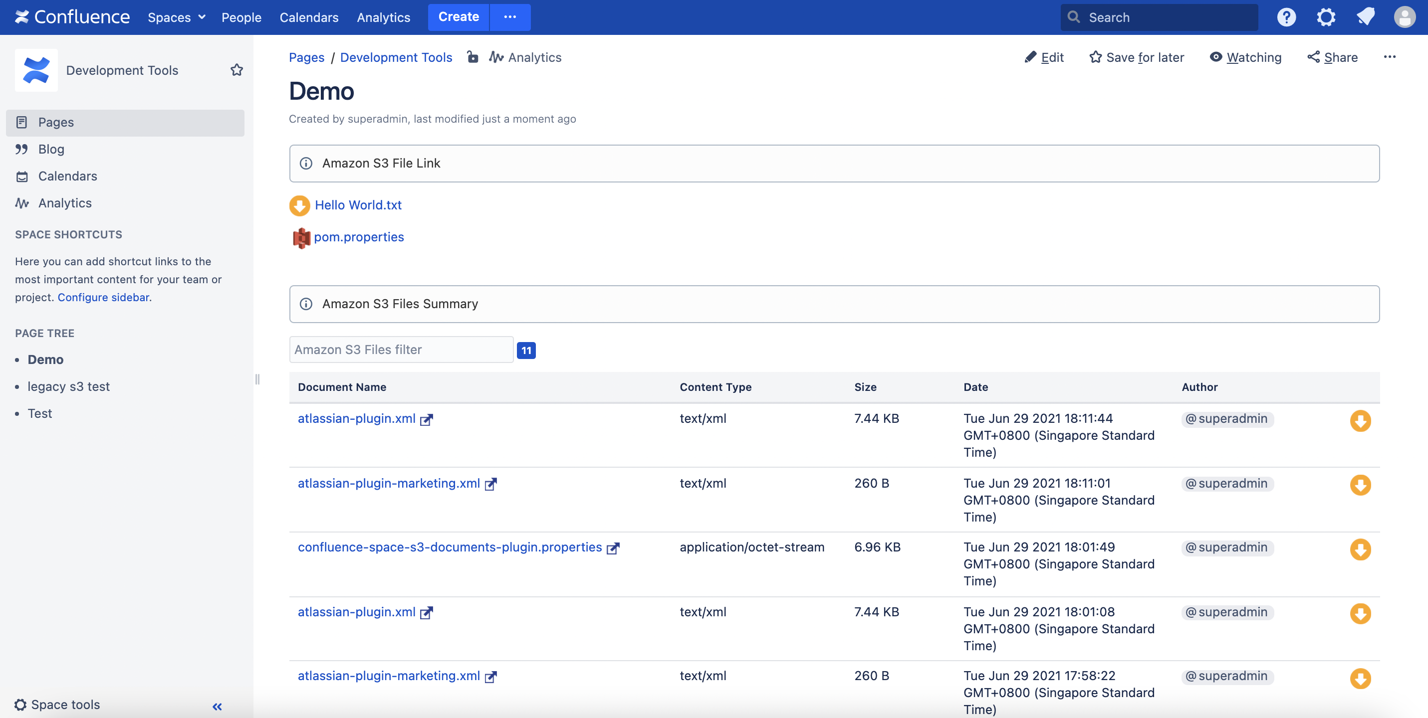Click the search magnifier icon
1428x718 pixels.
click(1074, 17)
